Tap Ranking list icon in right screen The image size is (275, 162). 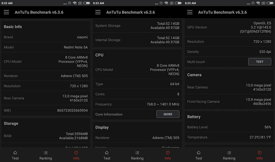[x=229, y=153]
